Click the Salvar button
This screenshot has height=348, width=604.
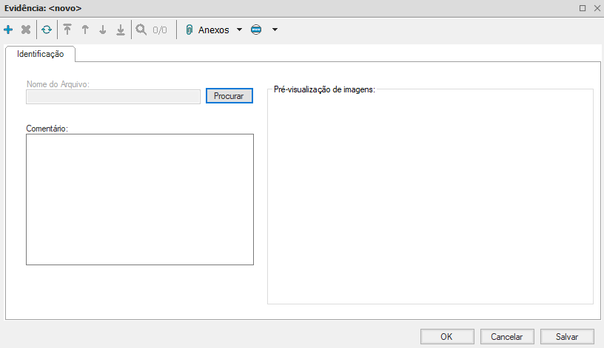[567, 336]
